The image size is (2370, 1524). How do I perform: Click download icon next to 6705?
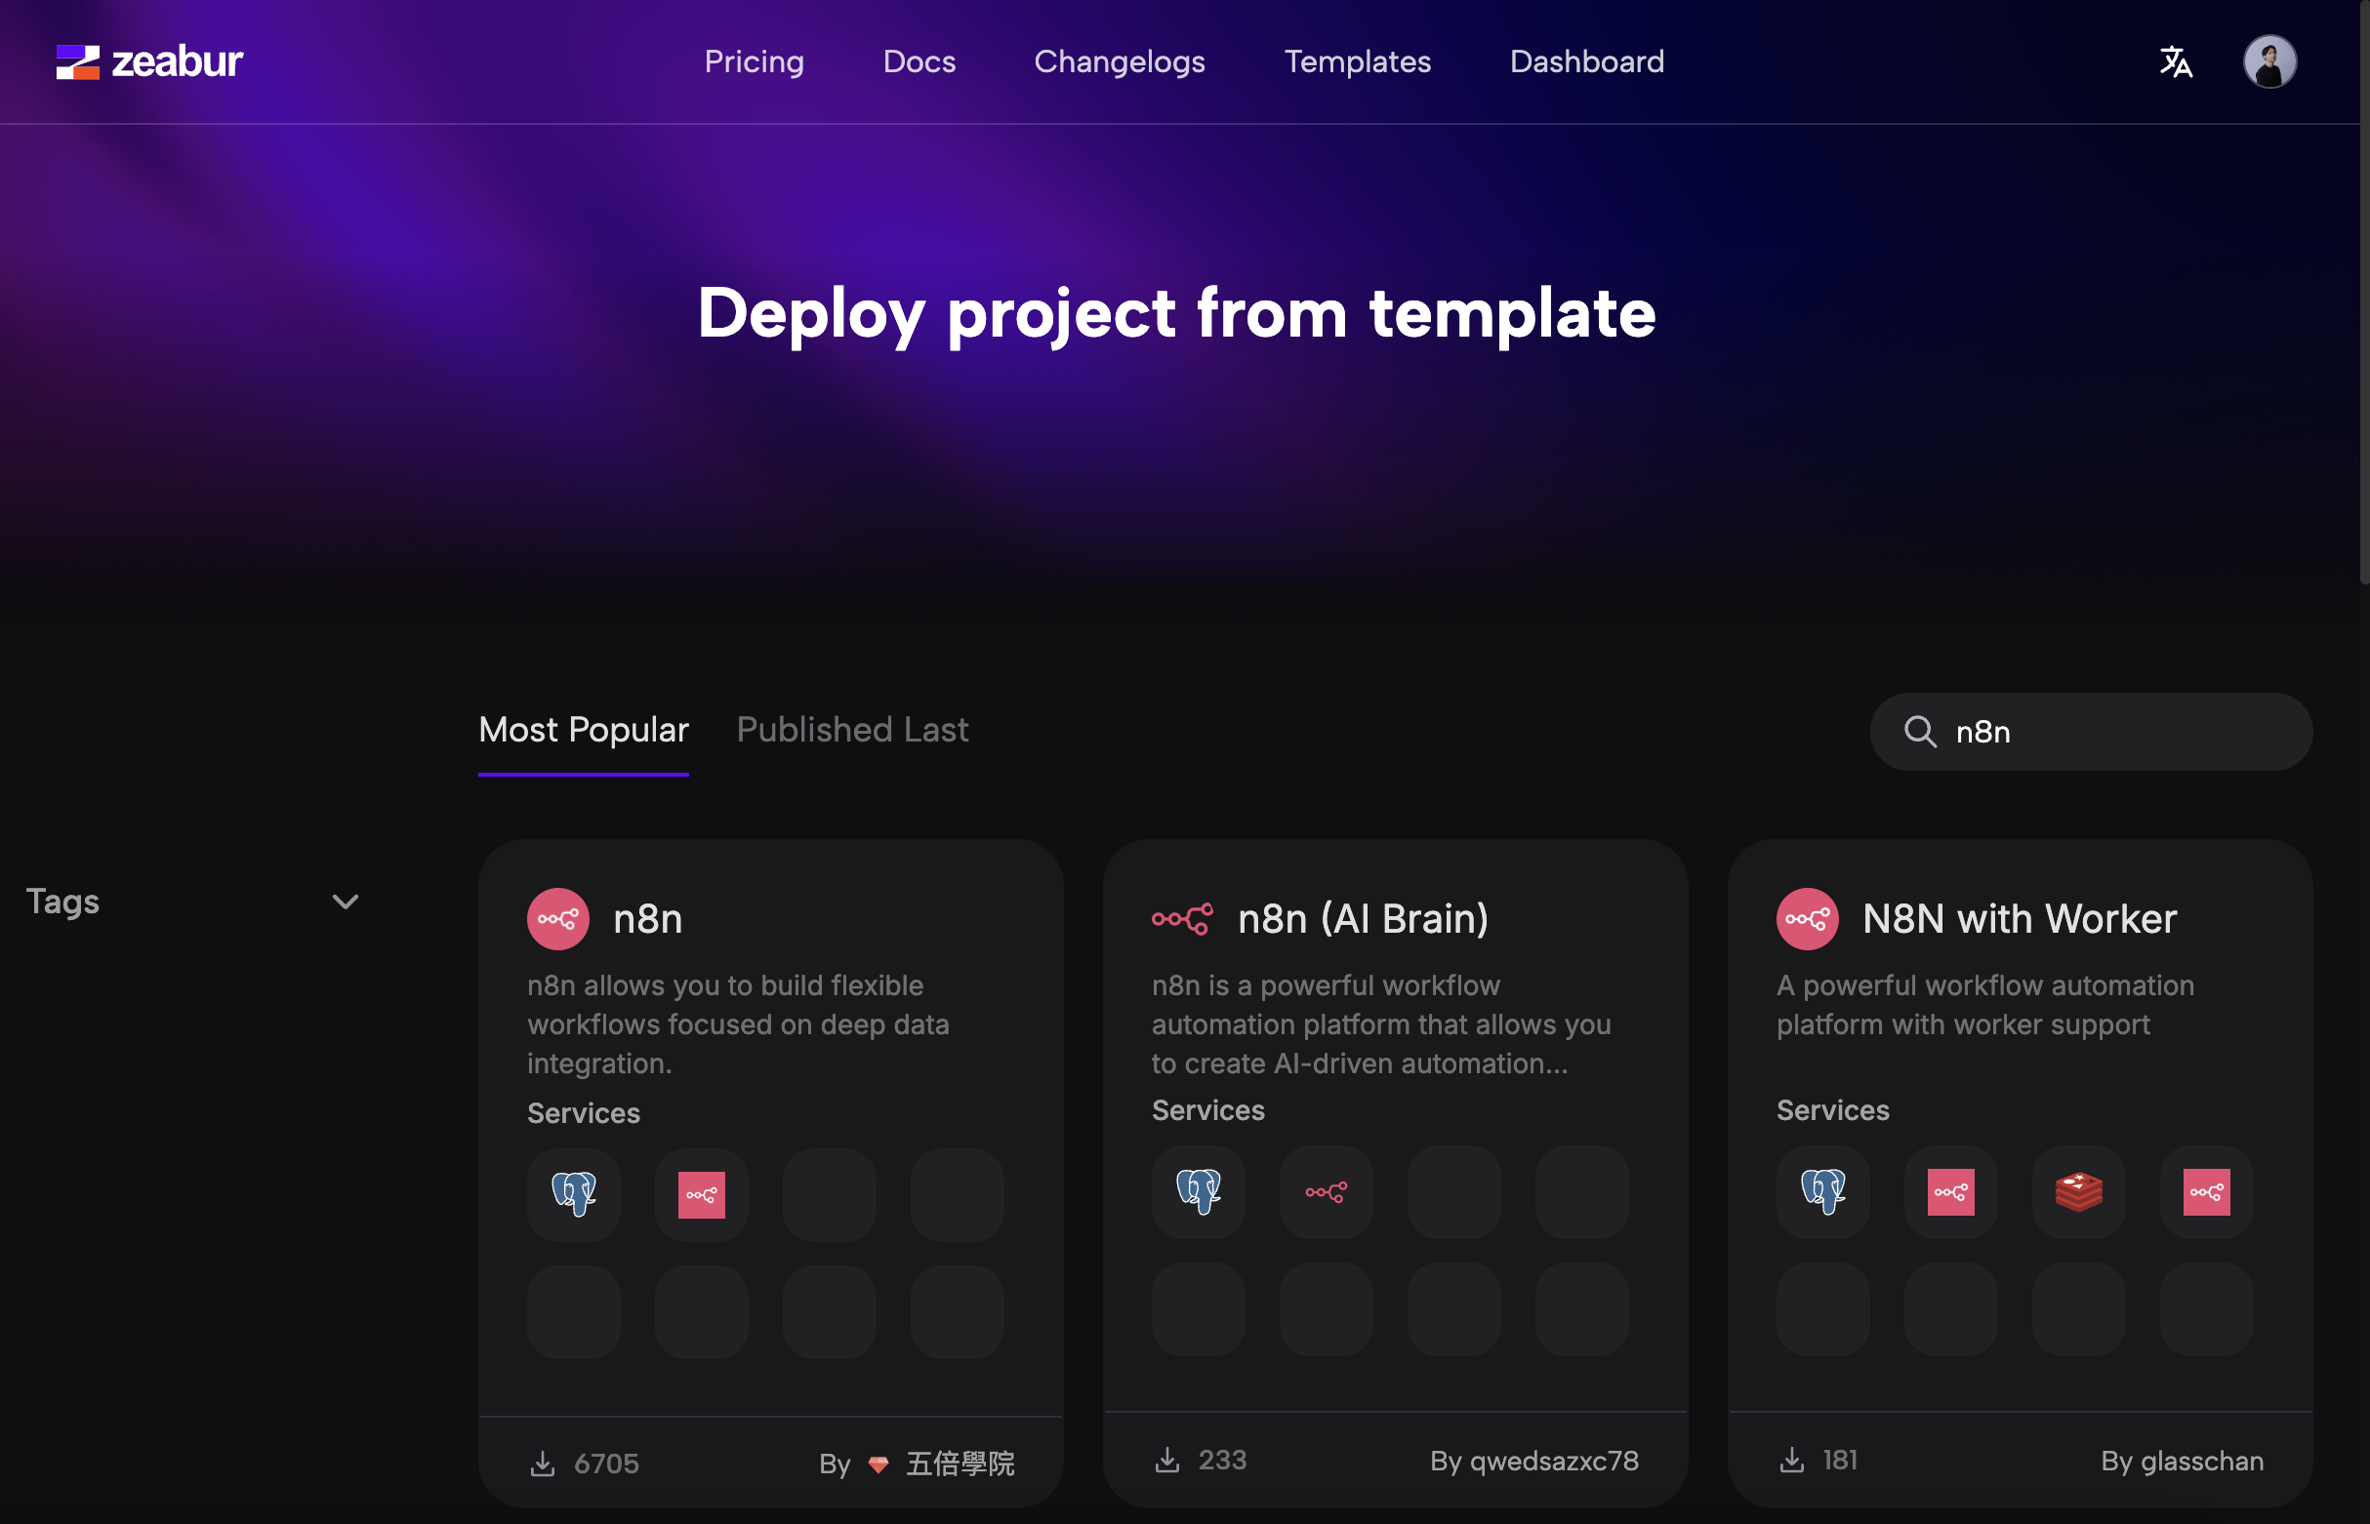[x=543, y=1463]
